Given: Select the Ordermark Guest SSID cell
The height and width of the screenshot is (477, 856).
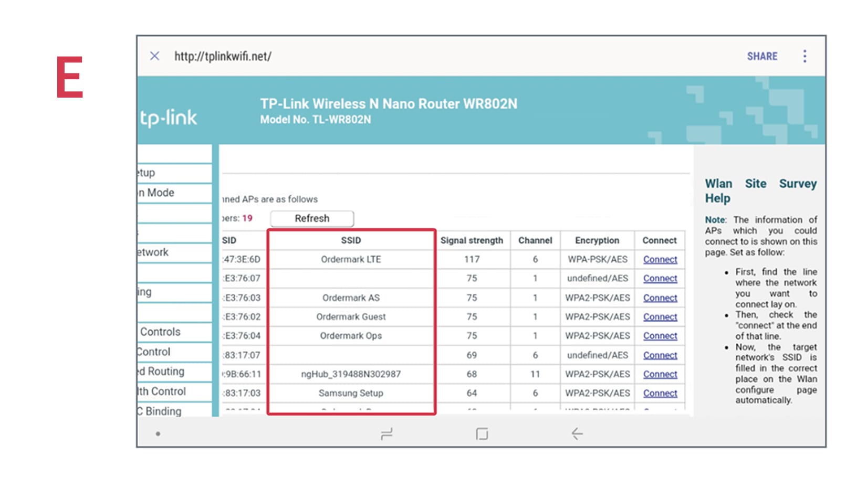Looking at the screenshot, I should 351,316.
